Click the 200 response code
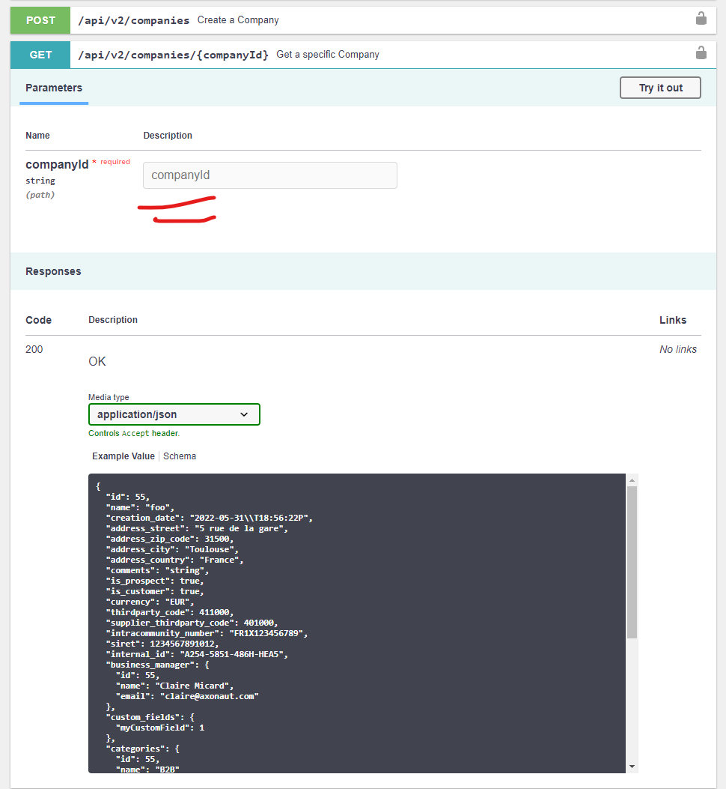726x789 pixels. coord(34,348)
